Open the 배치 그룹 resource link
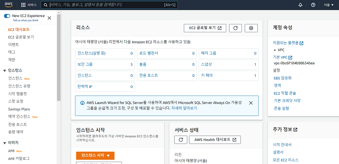Image resolution: width=339 pixels, height=164 pixels. pyautogui.click(x=209, y=53)
